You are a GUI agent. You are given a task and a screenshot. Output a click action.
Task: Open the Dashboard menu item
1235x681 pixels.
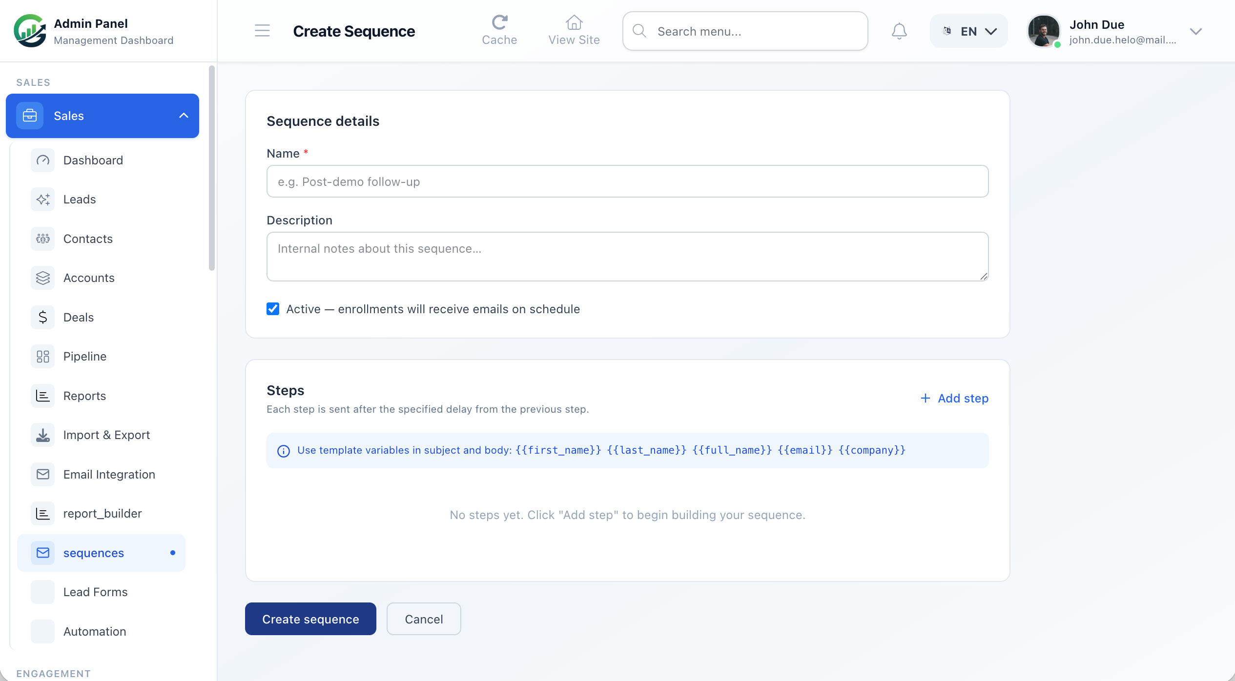pyautogui.click(x=102, y=160)
